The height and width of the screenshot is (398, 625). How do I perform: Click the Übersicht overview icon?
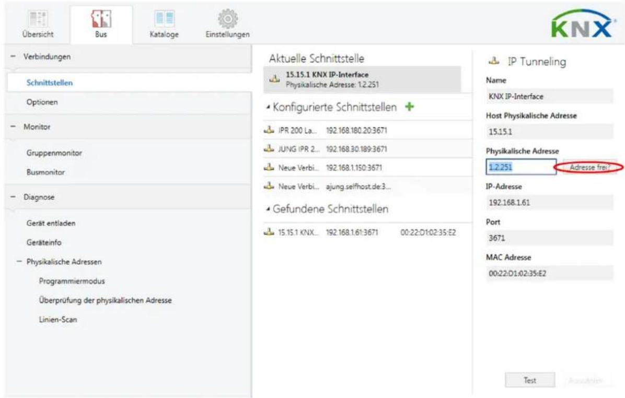[x=38, y=18]
